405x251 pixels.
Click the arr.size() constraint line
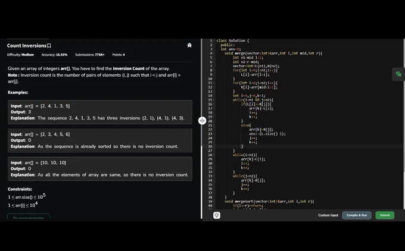(27, 196)
